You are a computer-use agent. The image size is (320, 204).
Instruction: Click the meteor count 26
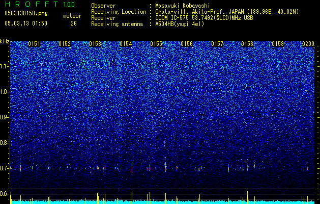pyautogui.click(x=74, y=23)
